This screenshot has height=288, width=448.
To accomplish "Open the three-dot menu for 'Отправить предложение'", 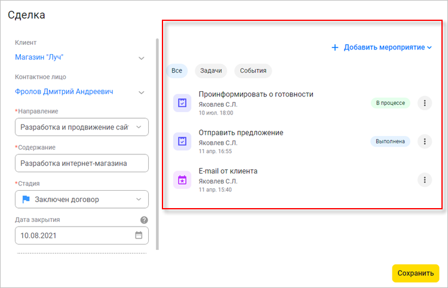I will [425, 141].
